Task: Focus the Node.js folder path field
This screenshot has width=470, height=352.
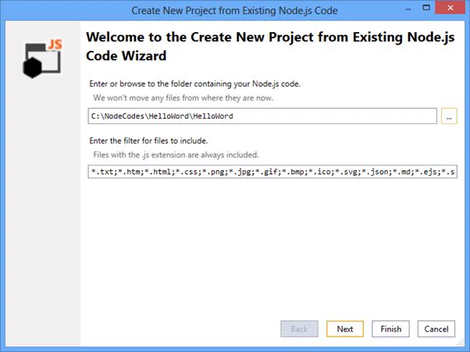Action: tap(262, 116)
